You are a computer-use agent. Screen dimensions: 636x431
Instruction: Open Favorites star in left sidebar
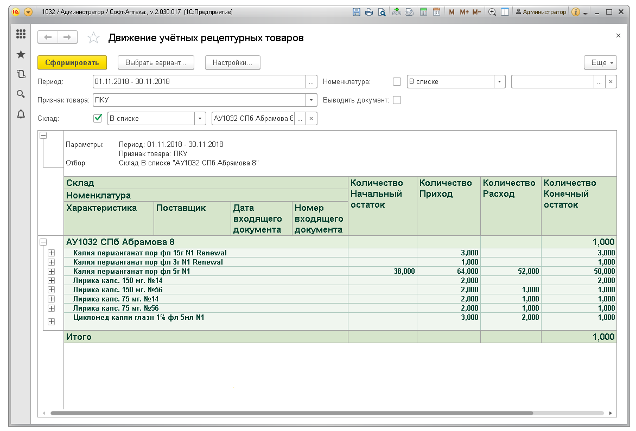coord(21,54)
